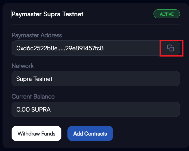Click the 0.00 SUPRA balance field

[96, 109]
